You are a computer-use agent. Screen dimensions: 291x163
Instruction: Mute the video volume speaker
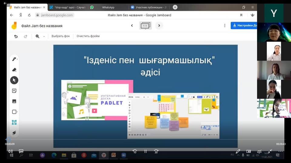[10, 151]
